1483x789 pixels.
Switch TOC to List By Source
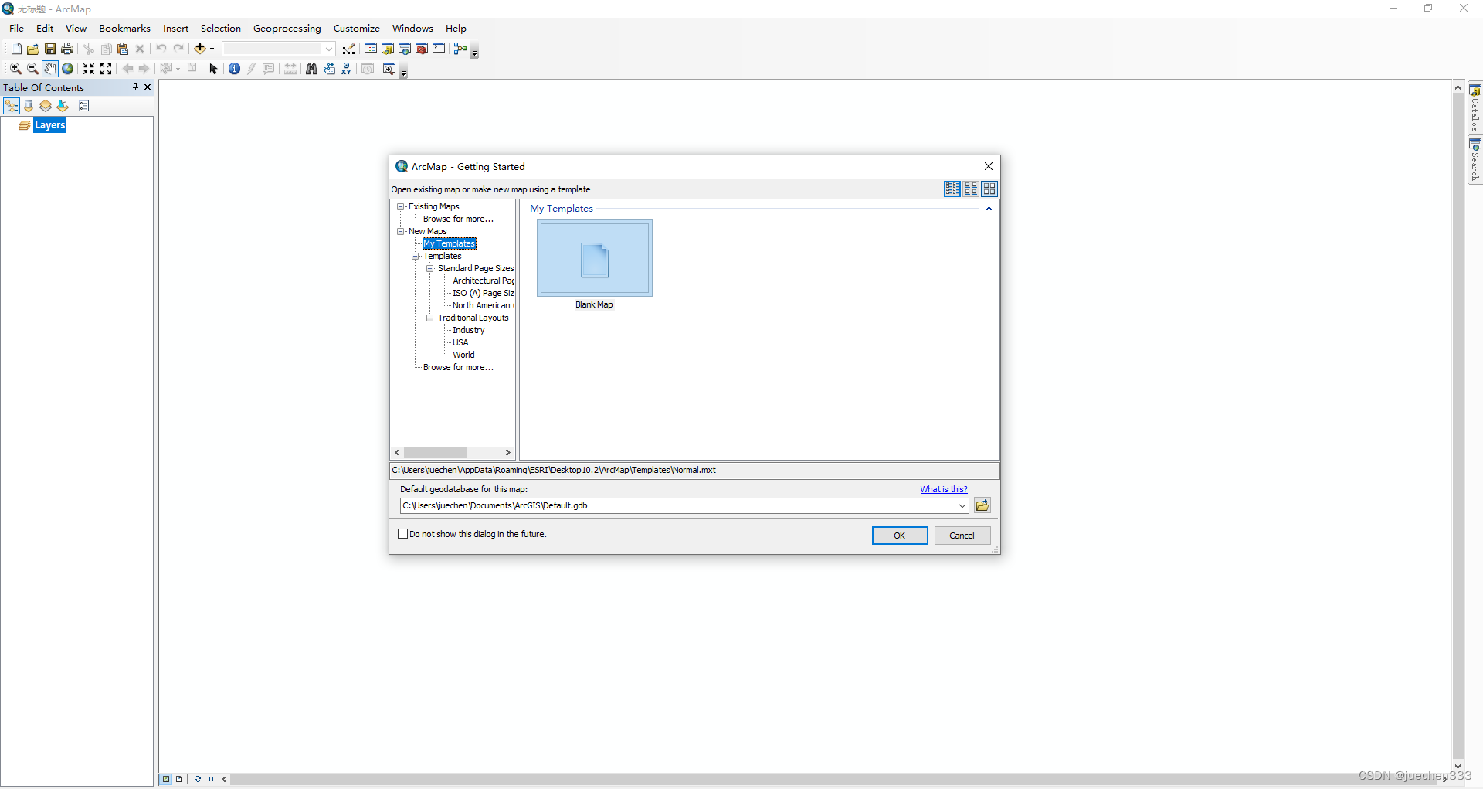[x=29, y=106]
